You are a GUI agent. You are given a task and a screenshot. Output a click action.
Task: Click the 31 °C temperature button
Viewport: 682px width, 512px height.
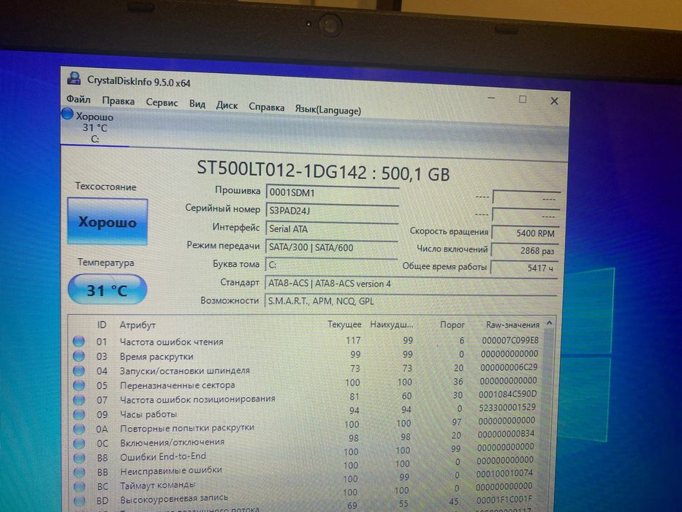(x=107, y=290)
